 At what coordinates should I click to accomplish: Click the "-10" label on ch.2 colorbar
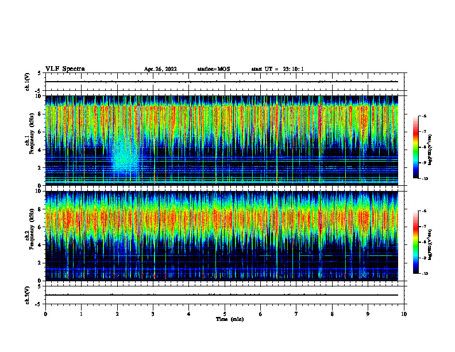(425, 274)
